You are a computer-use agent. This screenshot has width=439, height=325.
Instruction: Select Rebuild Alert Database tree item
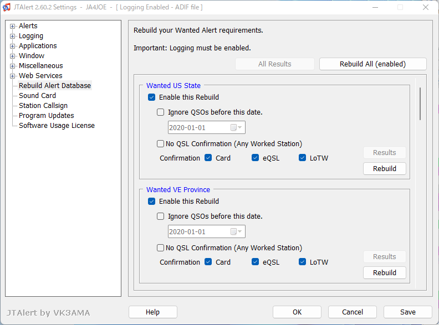tap(55, 86)
